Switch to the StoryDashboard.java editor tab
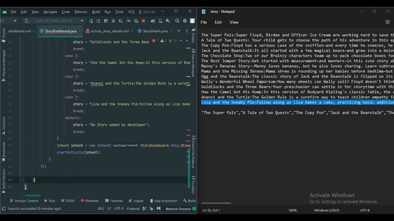This screenshot has width=394, height=221. pyautogui.click(x=60, y=31)
